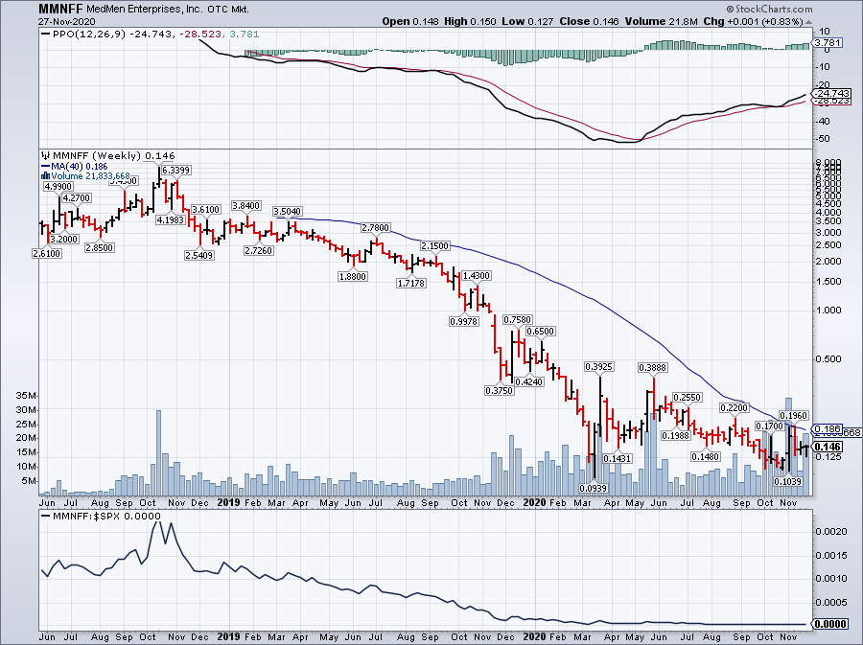Click the 2.5409 price label

tap(199, 255)
